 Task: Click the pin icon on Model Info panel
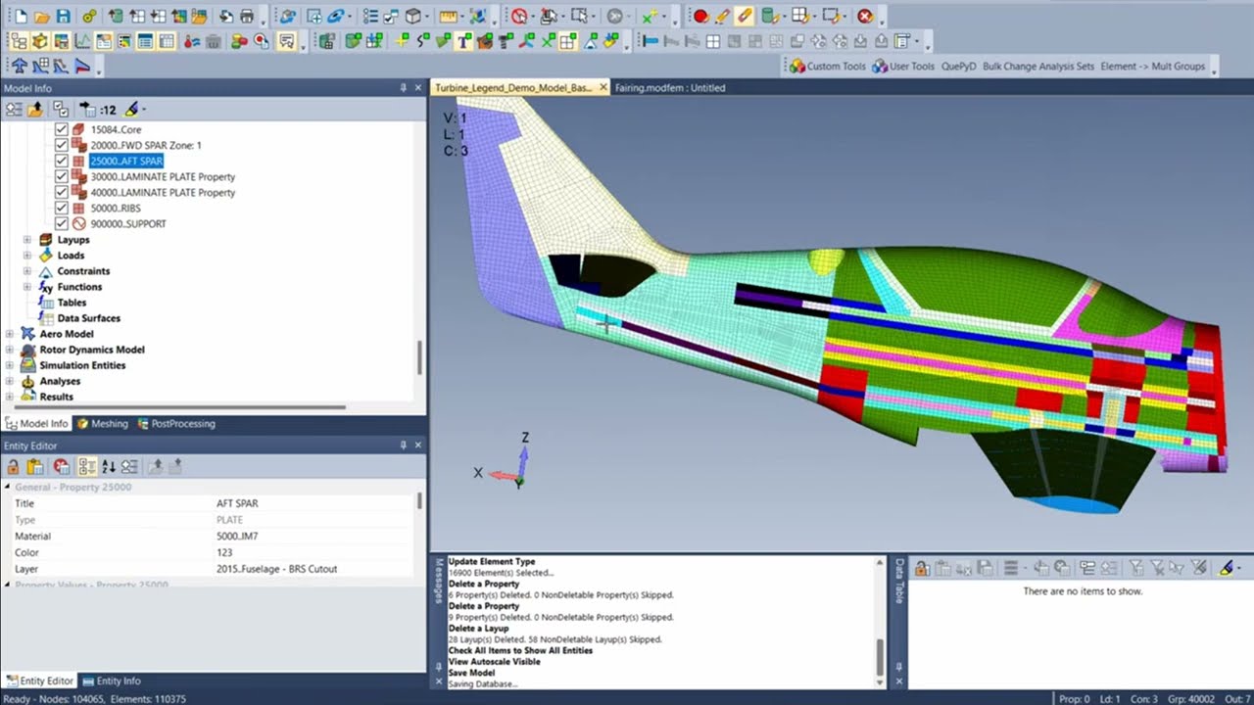tap(404, 88)
